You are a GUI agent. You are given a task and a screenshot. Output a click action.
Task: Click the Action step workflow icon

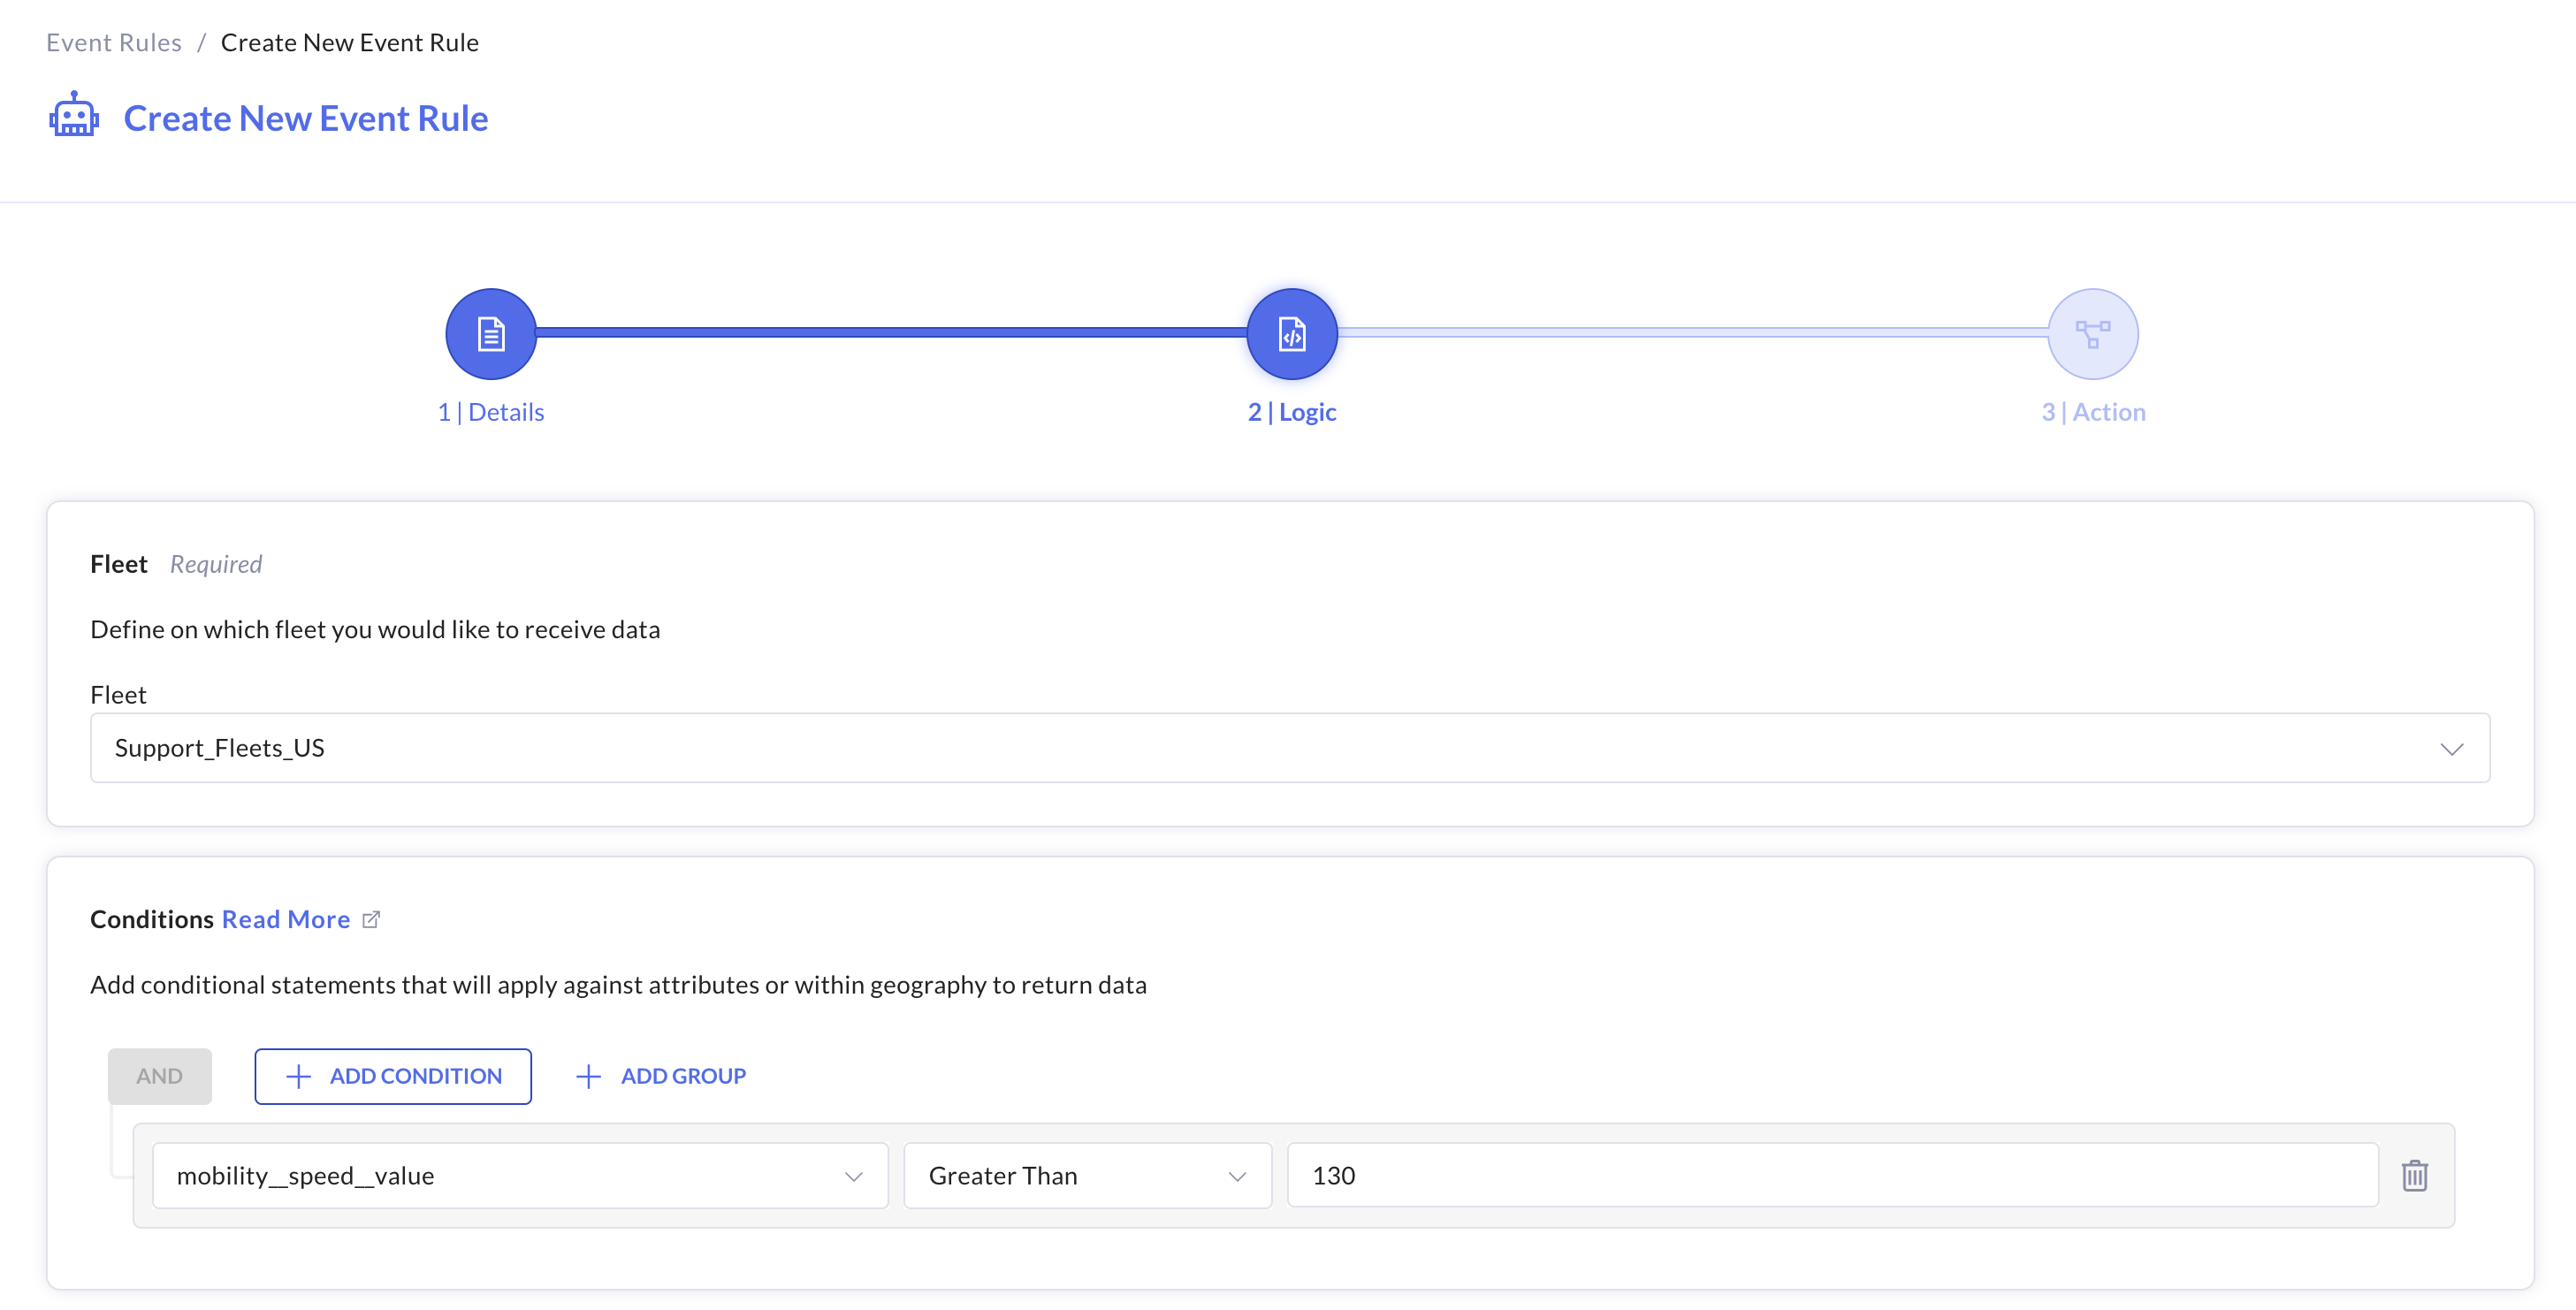click(2092, 334)
